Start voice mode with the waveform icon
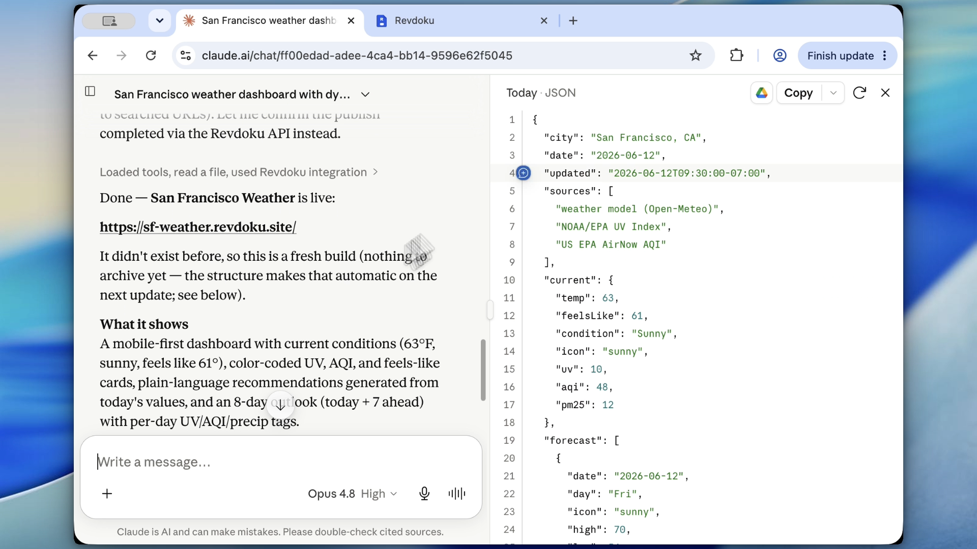This screenshot has height=549, width=977. (x=457, y=494)
